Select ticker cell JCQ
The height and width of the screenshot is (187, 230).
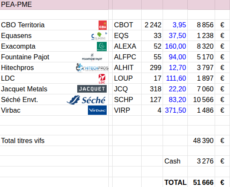pyautogui.click(x=127, y=89)
